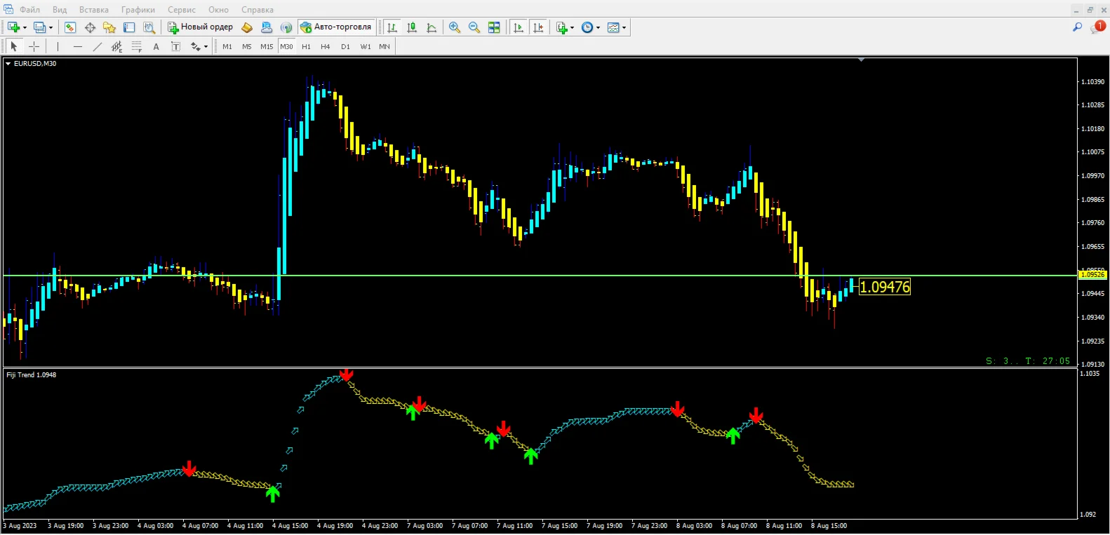This screenshot has height=535, width=1110.
Task: Click the 1.09526 level price tag
Action: [x=1092, y=275]
